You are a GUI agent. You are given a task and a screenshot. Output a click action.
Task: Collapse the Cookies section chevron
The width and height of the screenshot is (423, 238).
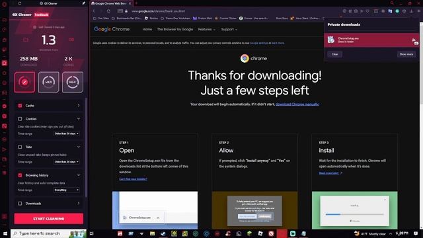point(79,119)
